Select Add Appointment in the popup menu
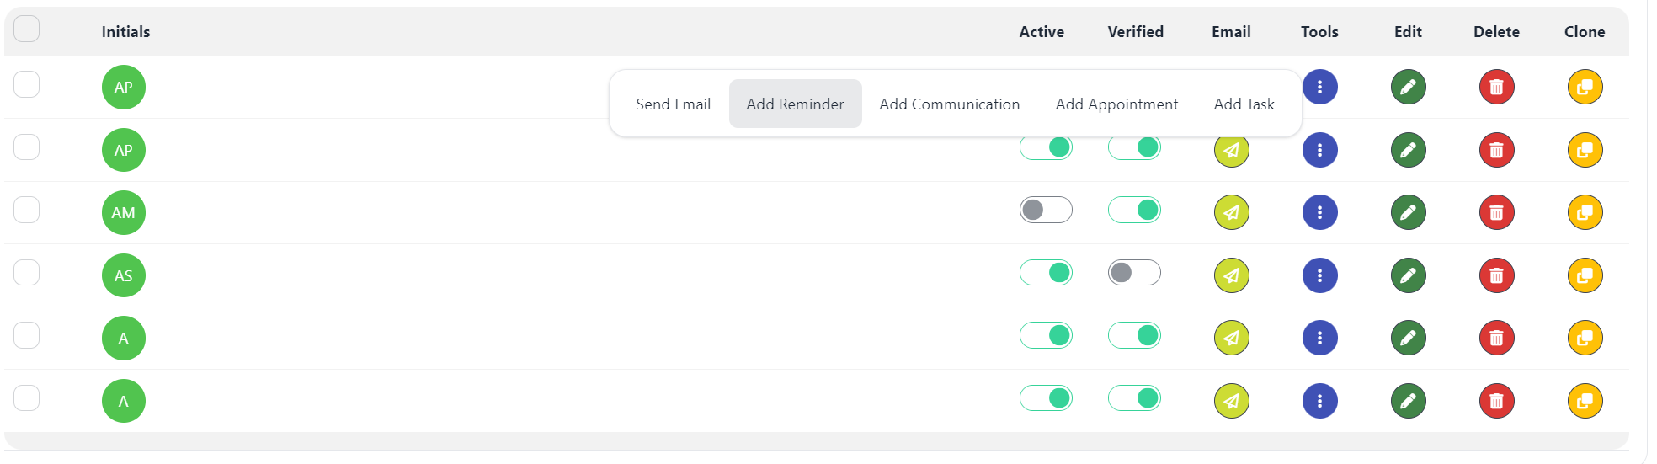This screenshot has height=464, width=1657. tap(1116, 104)
